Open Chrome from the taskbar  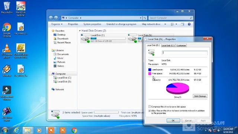(x=74, y=130)
